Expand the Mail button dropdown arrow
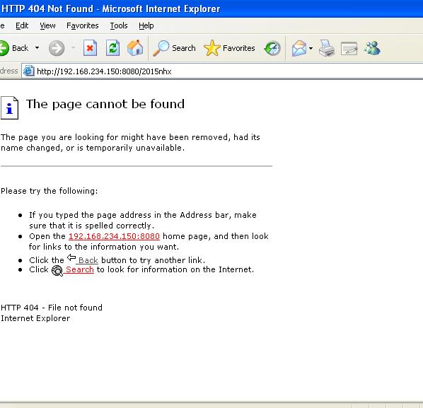This screenshot has width=423, height=408. pos(311,49)
